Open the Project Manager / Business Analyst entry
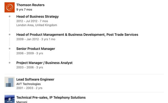168x103 pixels. (44, 63)
